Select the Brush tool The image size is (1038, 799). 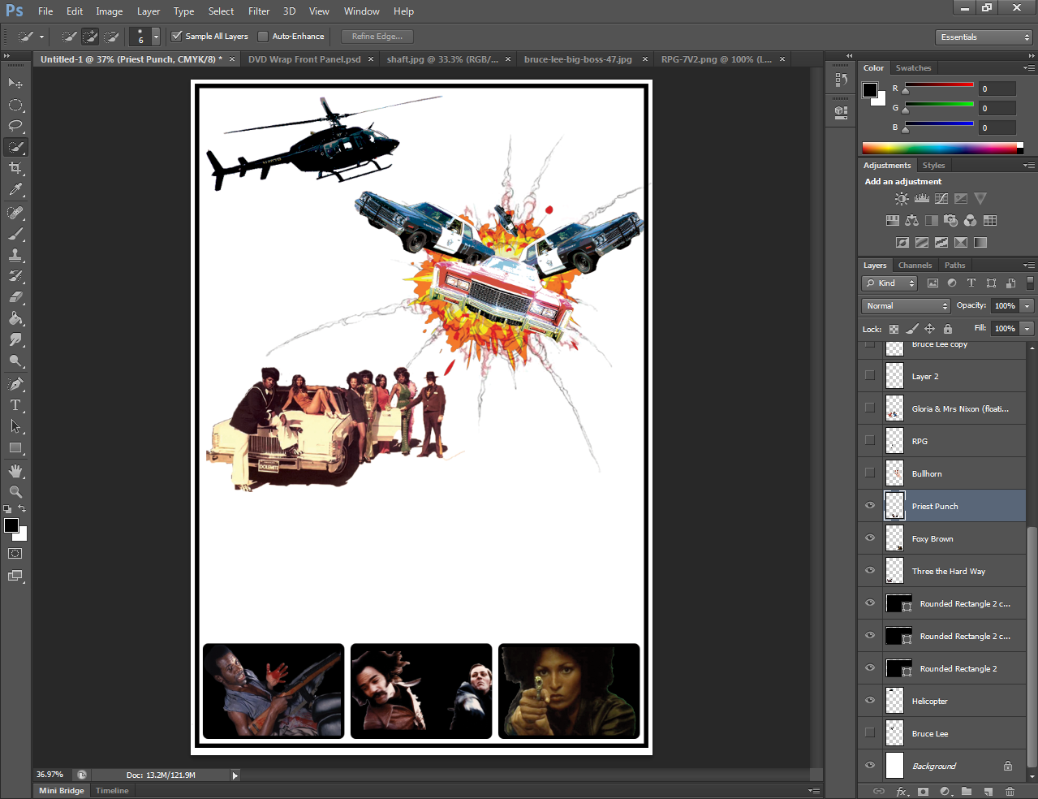point(15,234)
